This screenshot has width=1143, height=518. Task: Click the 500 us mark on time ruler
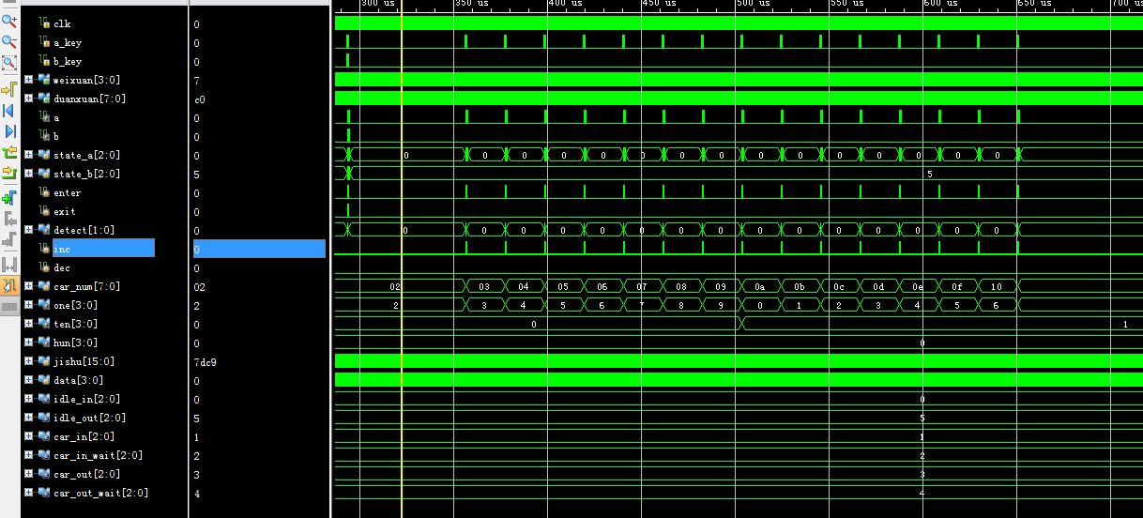click(753, 5)
